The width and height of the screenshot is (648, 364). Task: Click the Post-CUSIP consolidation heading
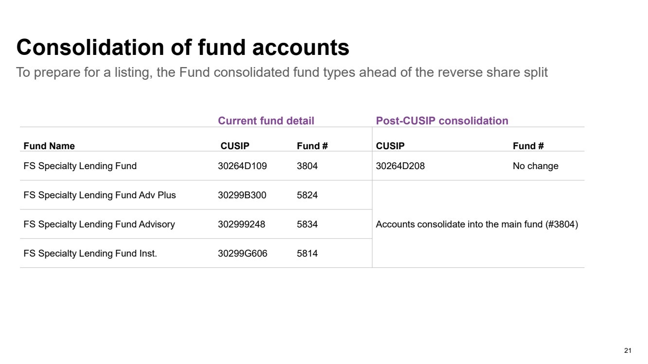point(442,121)
